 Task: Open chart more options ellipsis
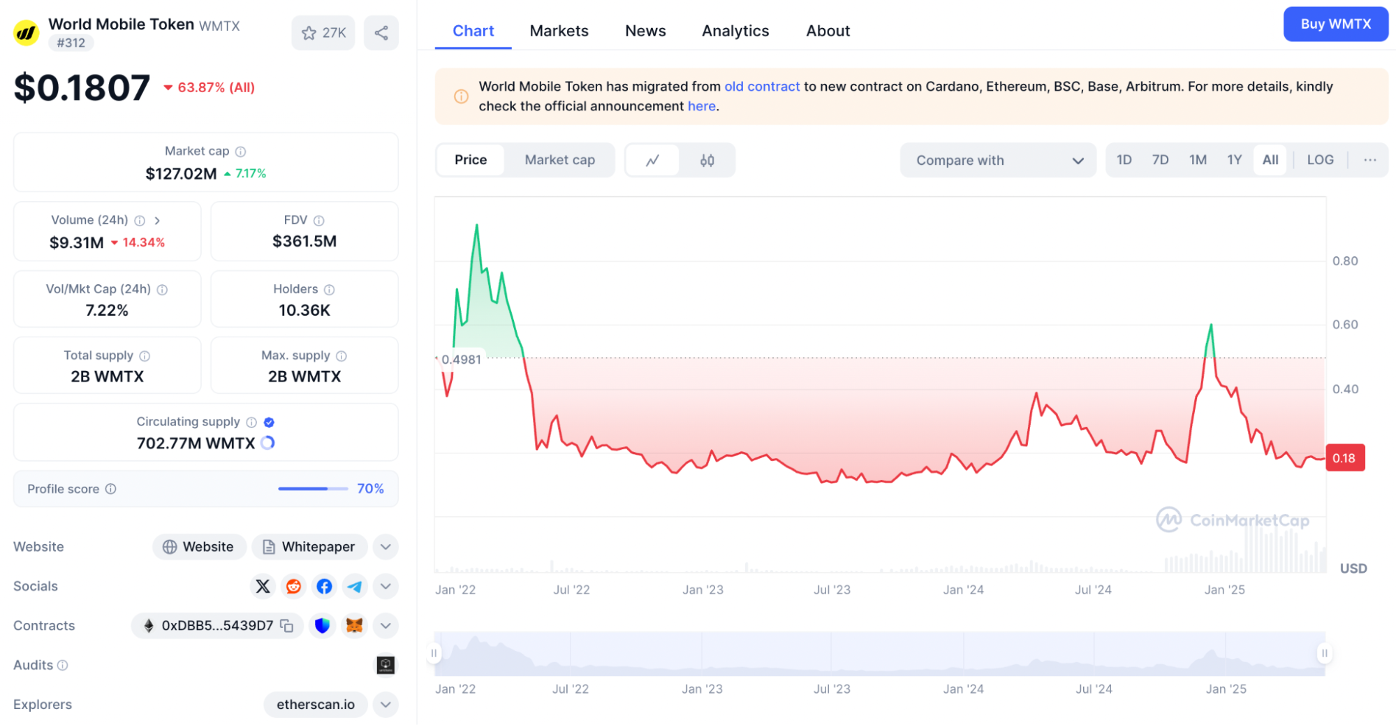point(1370,160)
